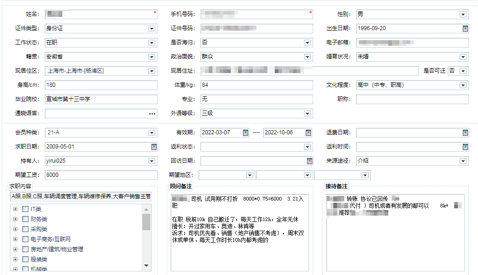The width and height of the screenshot is (478, 275).
Task: Open the 持有人 dropdown showing yirui025
Action: [x=152, y=161]
